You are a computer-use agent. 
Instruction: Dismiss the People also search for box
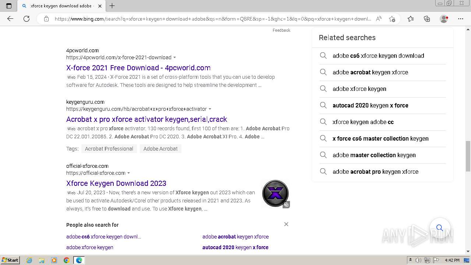286,224
